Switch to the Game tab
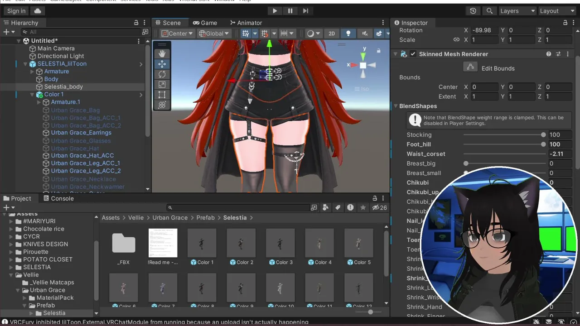 pyautogui.click(x=205, y=23)
